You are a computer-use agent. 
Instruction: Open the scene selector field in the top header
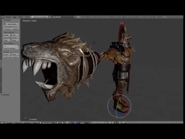tap(63, 17)
